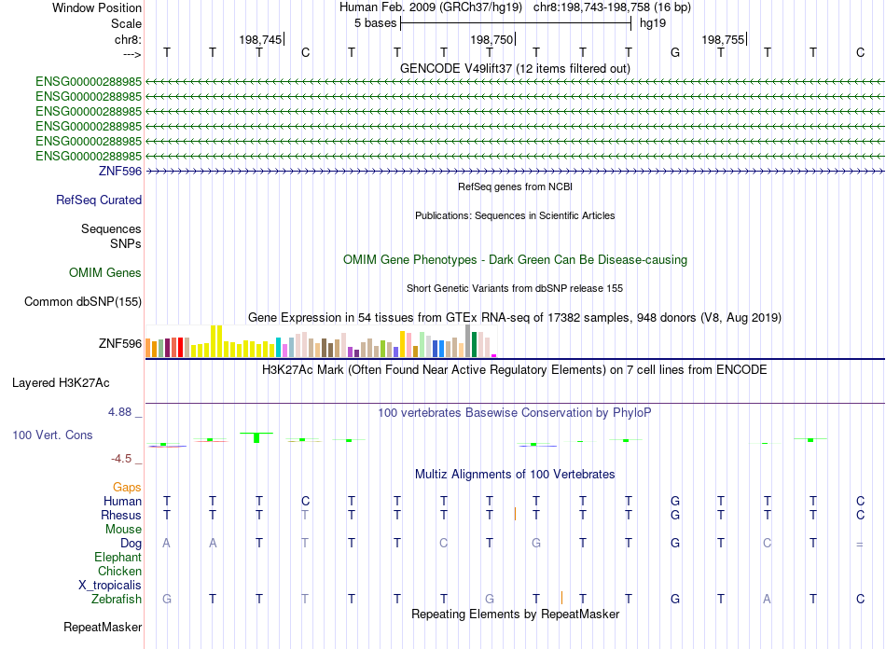886x649 pixels.
Task: Click the -4.5 lower conservation scale value
Action: point(121,459)
